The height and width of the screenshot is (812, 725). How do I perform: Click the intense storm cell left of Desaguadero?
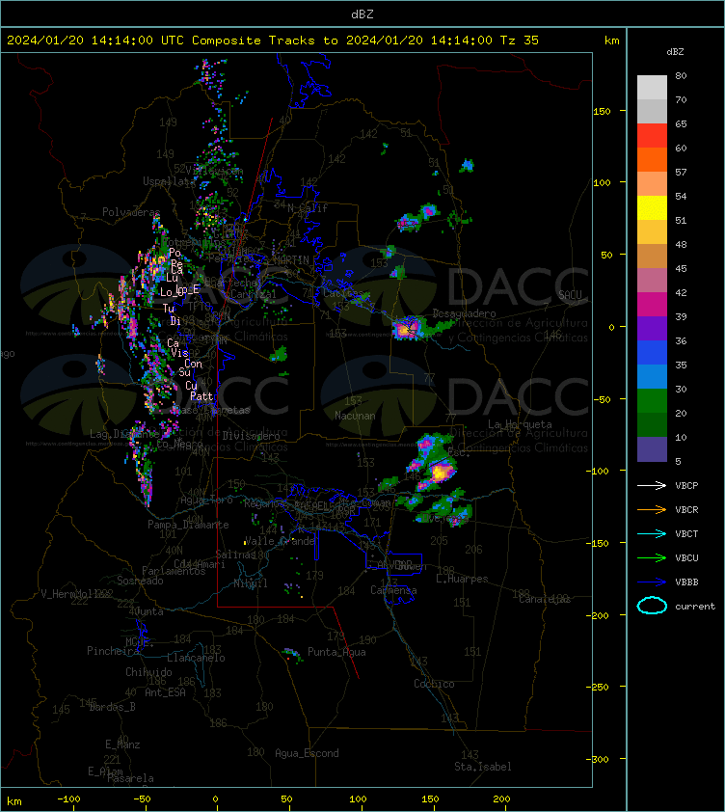[406, 329]
